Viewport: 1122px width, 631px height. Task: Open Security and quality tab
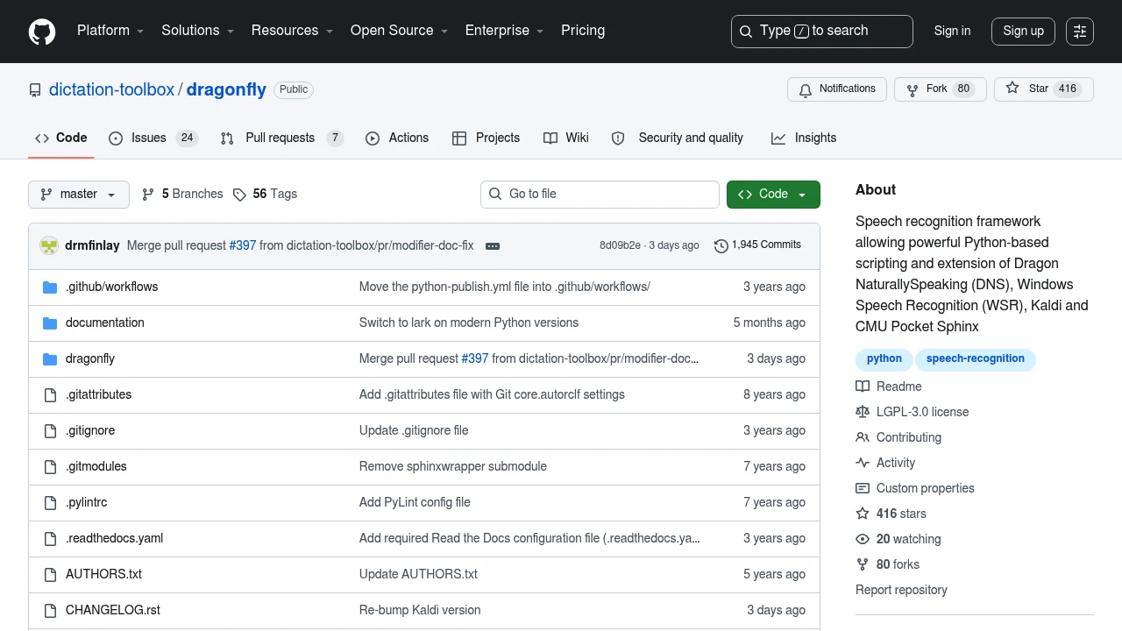pos(678,138)
